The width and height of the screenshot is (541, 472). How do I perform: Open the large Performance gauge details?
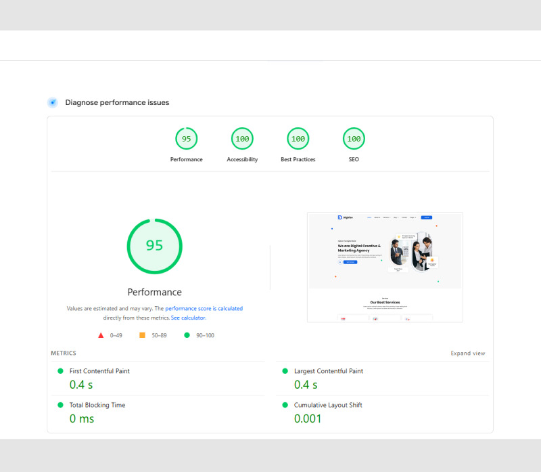click(x=154, y=246)
